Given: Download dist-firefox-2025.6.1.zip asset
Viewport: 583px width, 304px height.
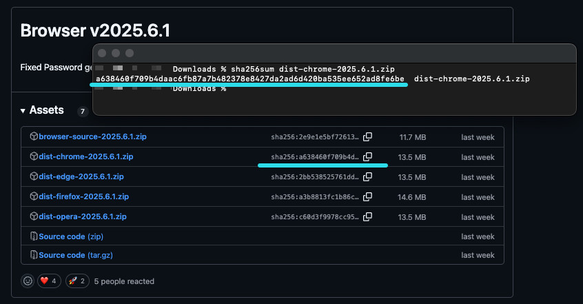Looking at the screenshot, I should (84, 197).
